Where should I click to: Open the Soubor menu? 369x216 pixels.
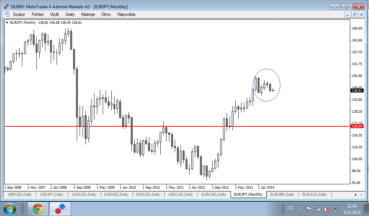click(19, 14)
